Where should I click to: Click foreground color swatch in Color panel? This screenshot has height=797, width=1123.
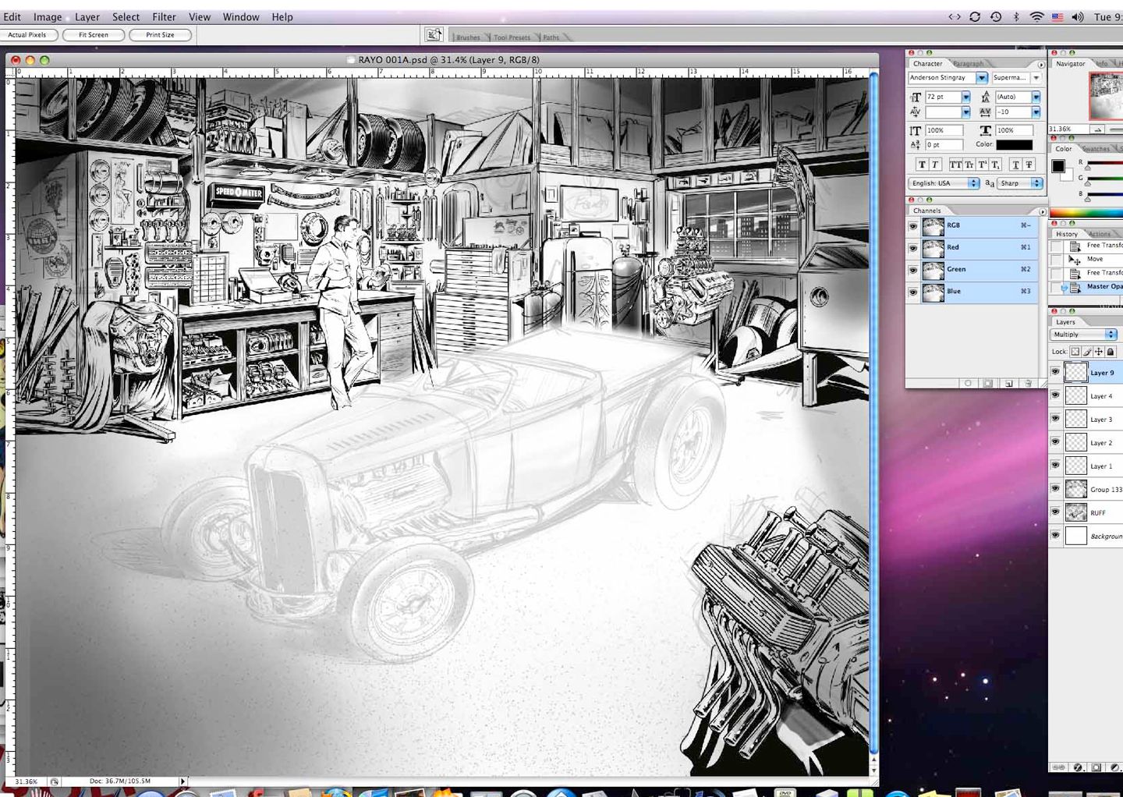click(x=1057, y=165)
